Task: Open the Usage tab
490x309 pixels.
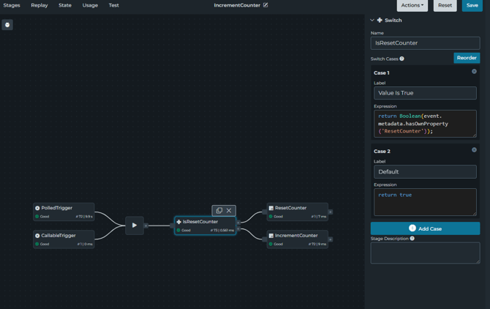Action: 90,5
